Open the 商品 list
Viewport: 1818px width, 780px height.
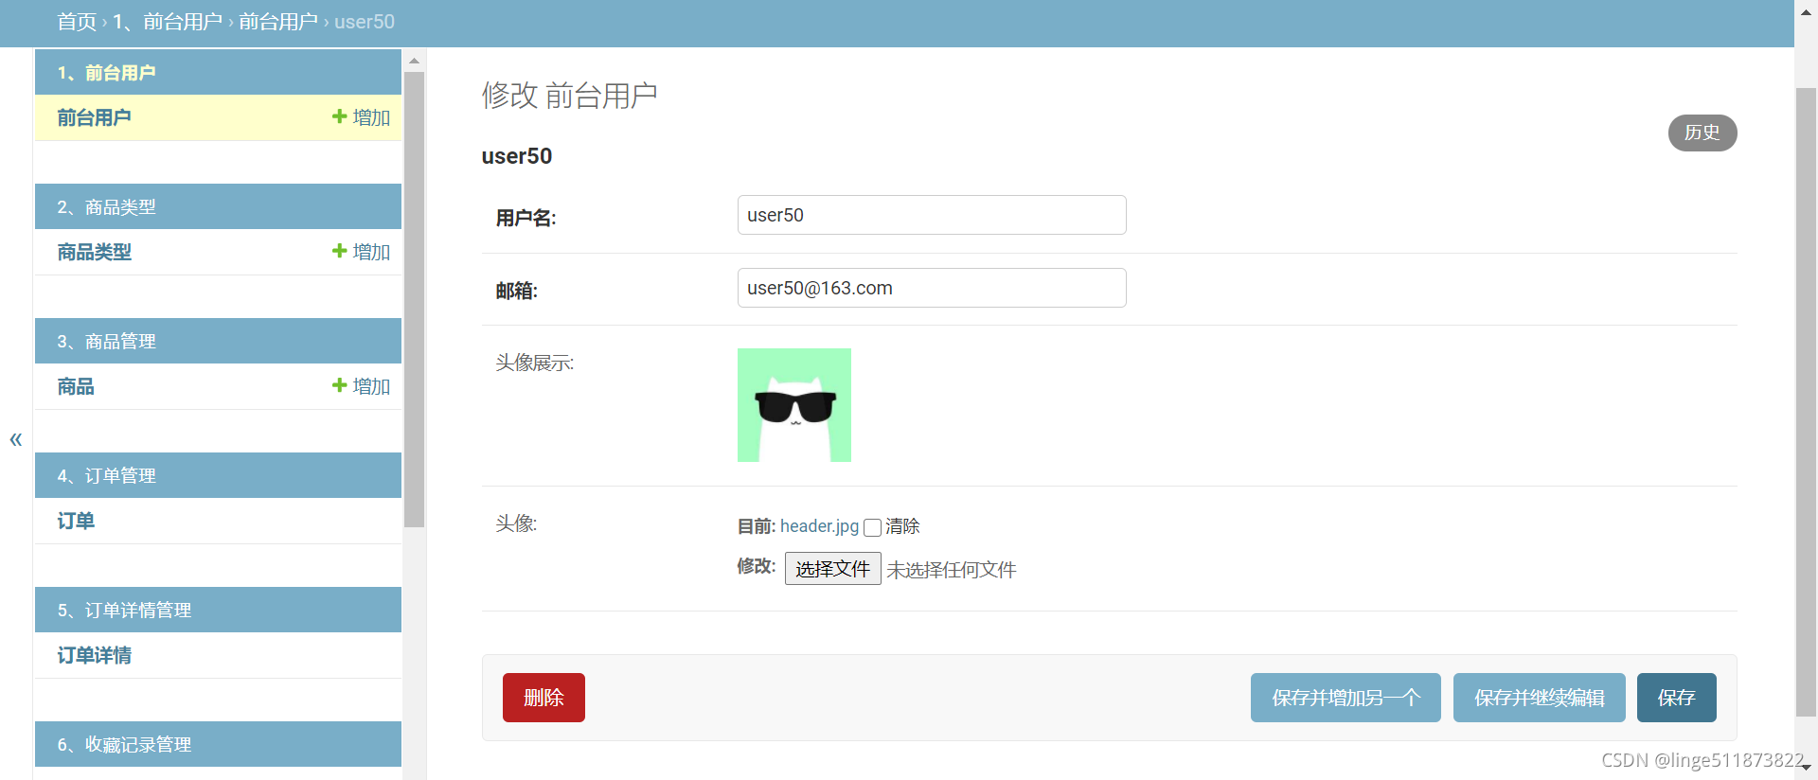76,386
